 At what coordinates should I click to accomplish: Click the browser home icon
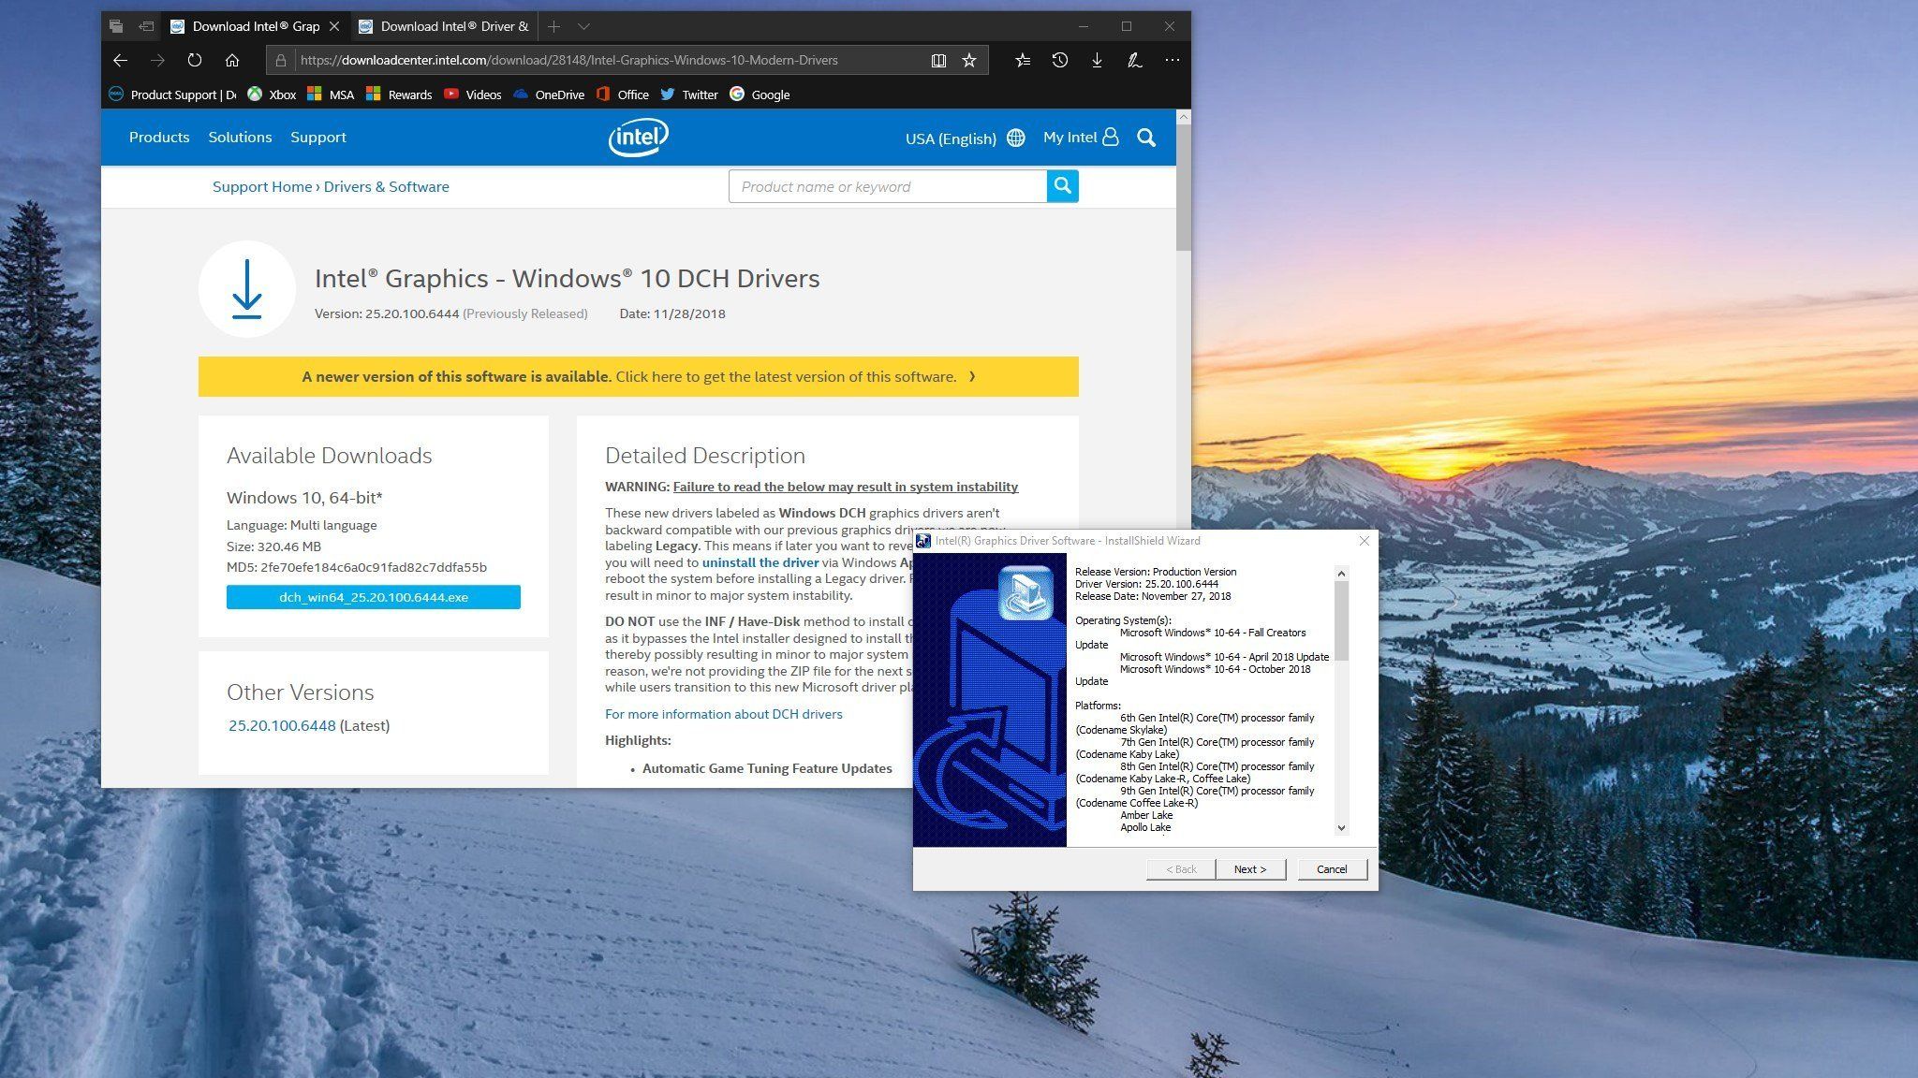(x=232, y=60)
